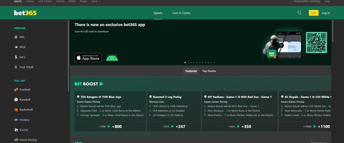Click the MLS crest icon in sidebar
The image size is (344, 143).
16,57
